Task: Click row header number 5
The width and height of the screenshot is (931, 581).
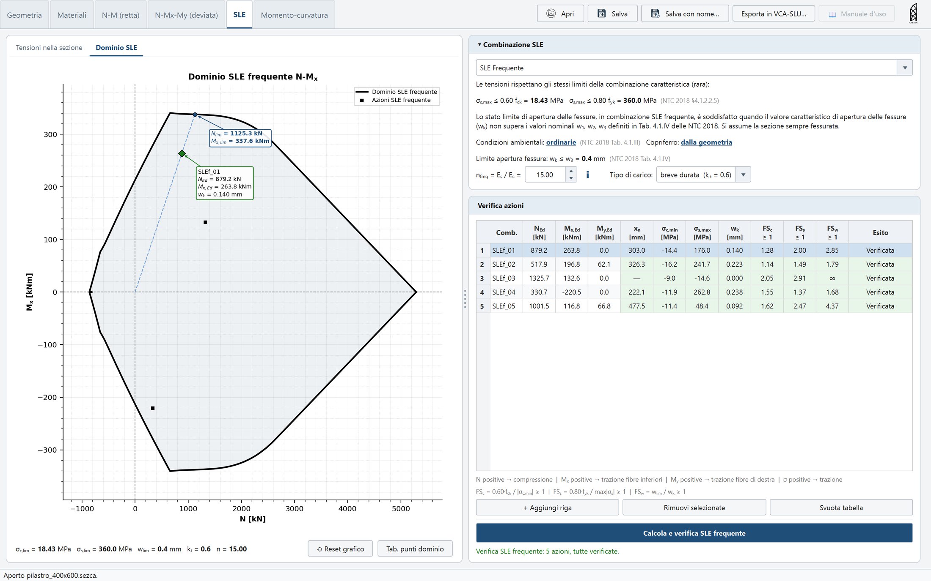Action: click(x=482, y=306)
